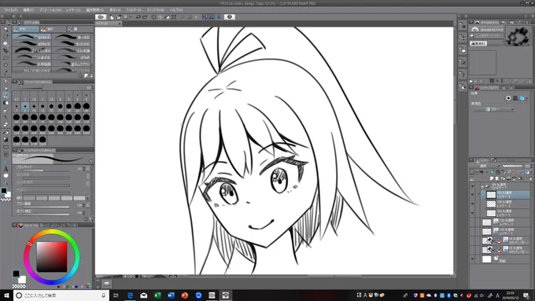Viewport: 535px width, 301px height.
Task: Adjust the layer opacity slider
Action: click(512, 166)
